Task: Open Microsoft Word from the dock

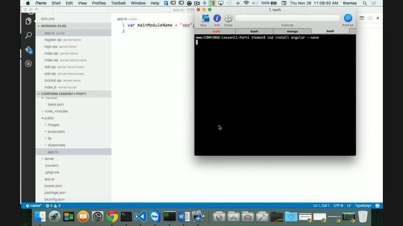Action: (184, 217)
